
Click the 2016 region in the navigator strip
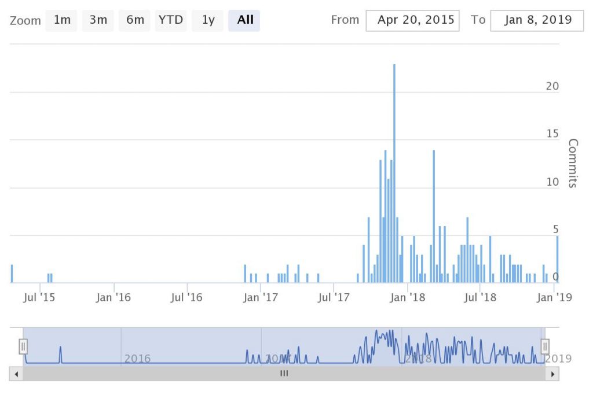click(137, 359)
